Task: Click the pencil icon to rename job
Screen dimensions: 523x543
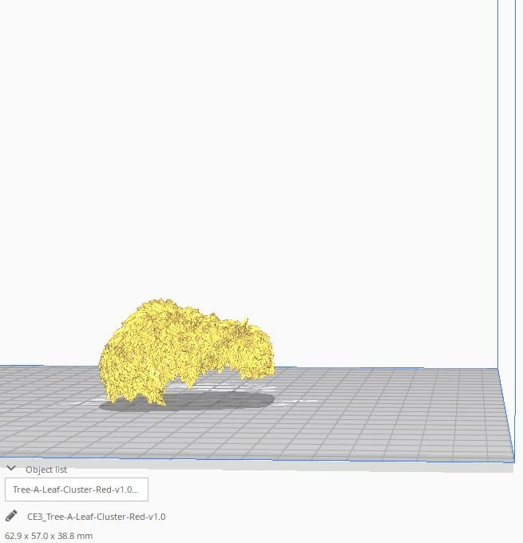Action: pyautogui.click(x=11, y=516)
